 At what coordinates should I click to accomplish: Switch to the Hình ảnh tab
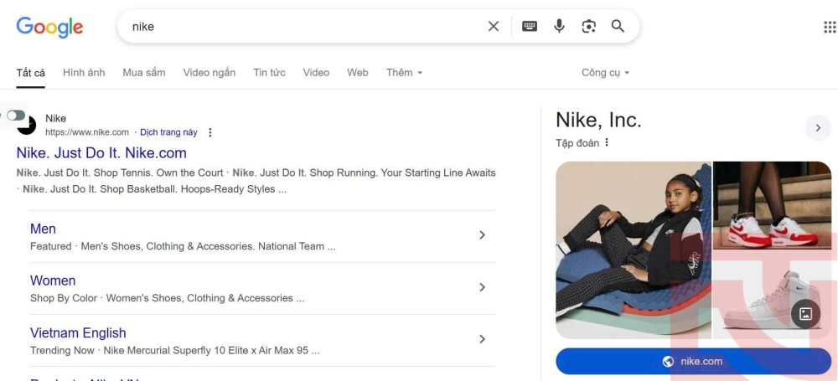coord(84,73)
